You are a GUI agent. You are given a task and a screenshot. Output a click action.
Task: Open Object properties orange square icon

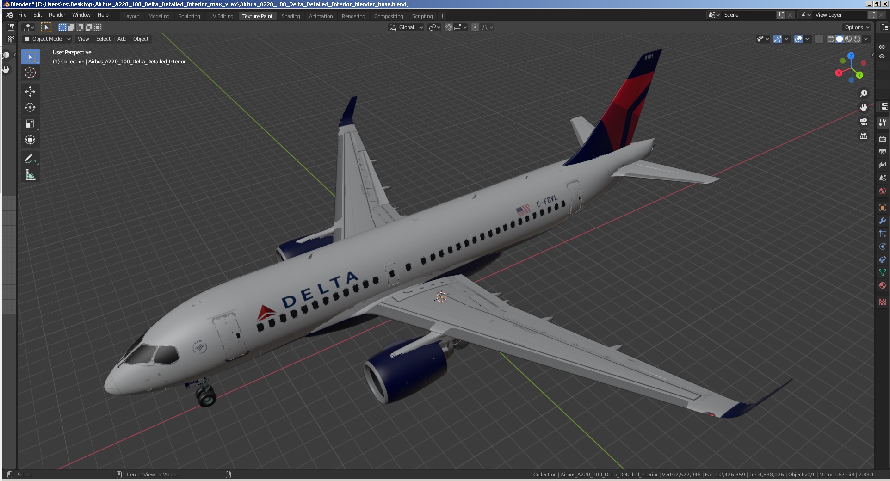coord(883,208)
